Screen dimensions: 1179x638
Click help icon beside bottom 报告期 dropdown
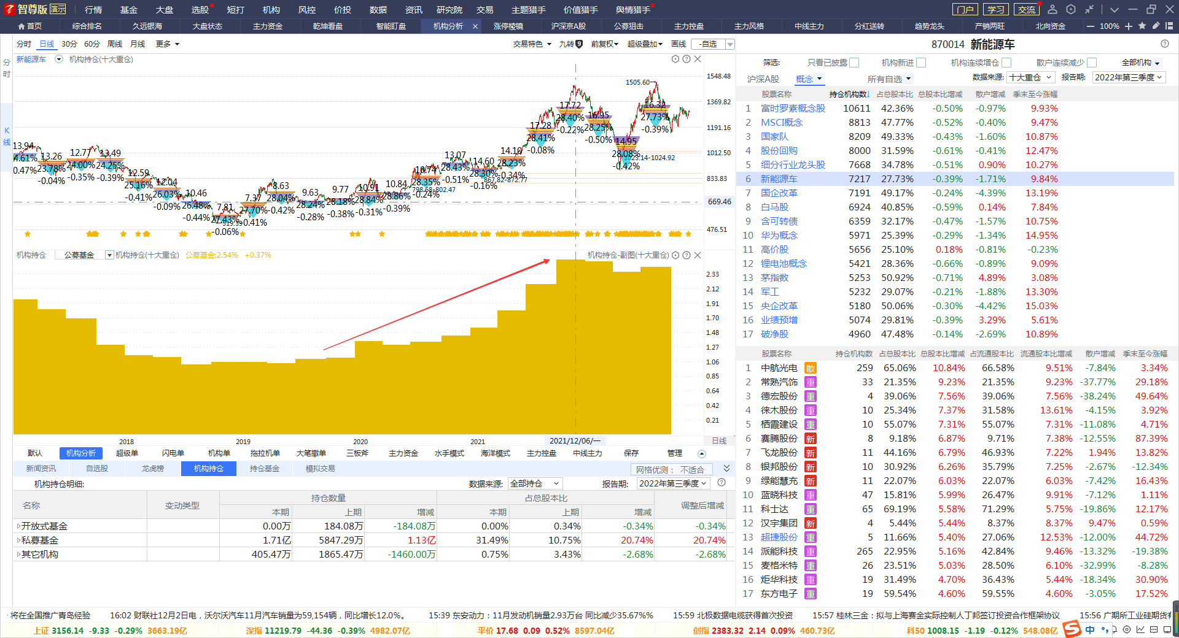coord(722,483)
